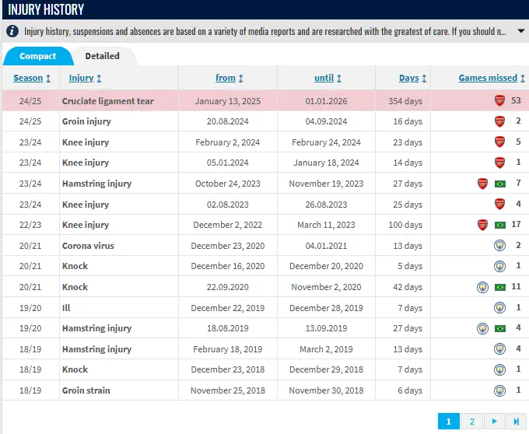Click Manchester City crest in Groin strain row
Screen dimensions: 529x434
(x=499, y=390)
